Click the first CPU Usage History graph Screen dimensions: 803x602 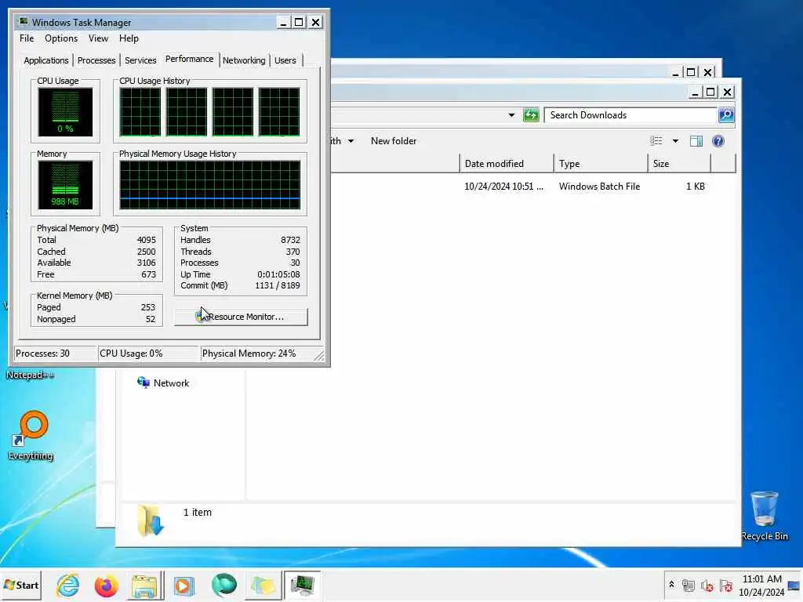140,111
